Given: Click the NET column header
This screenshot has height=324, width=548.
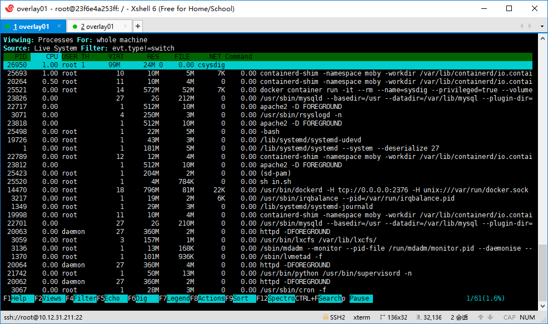Looking at the screenshot, I should click(215, 57).
